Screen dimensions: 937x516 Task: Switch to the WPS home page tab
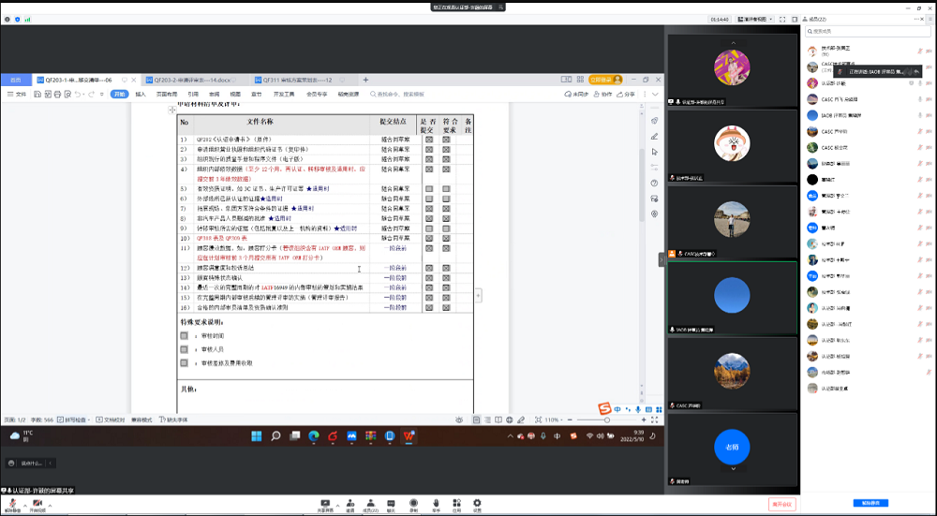tap(16, 80)
